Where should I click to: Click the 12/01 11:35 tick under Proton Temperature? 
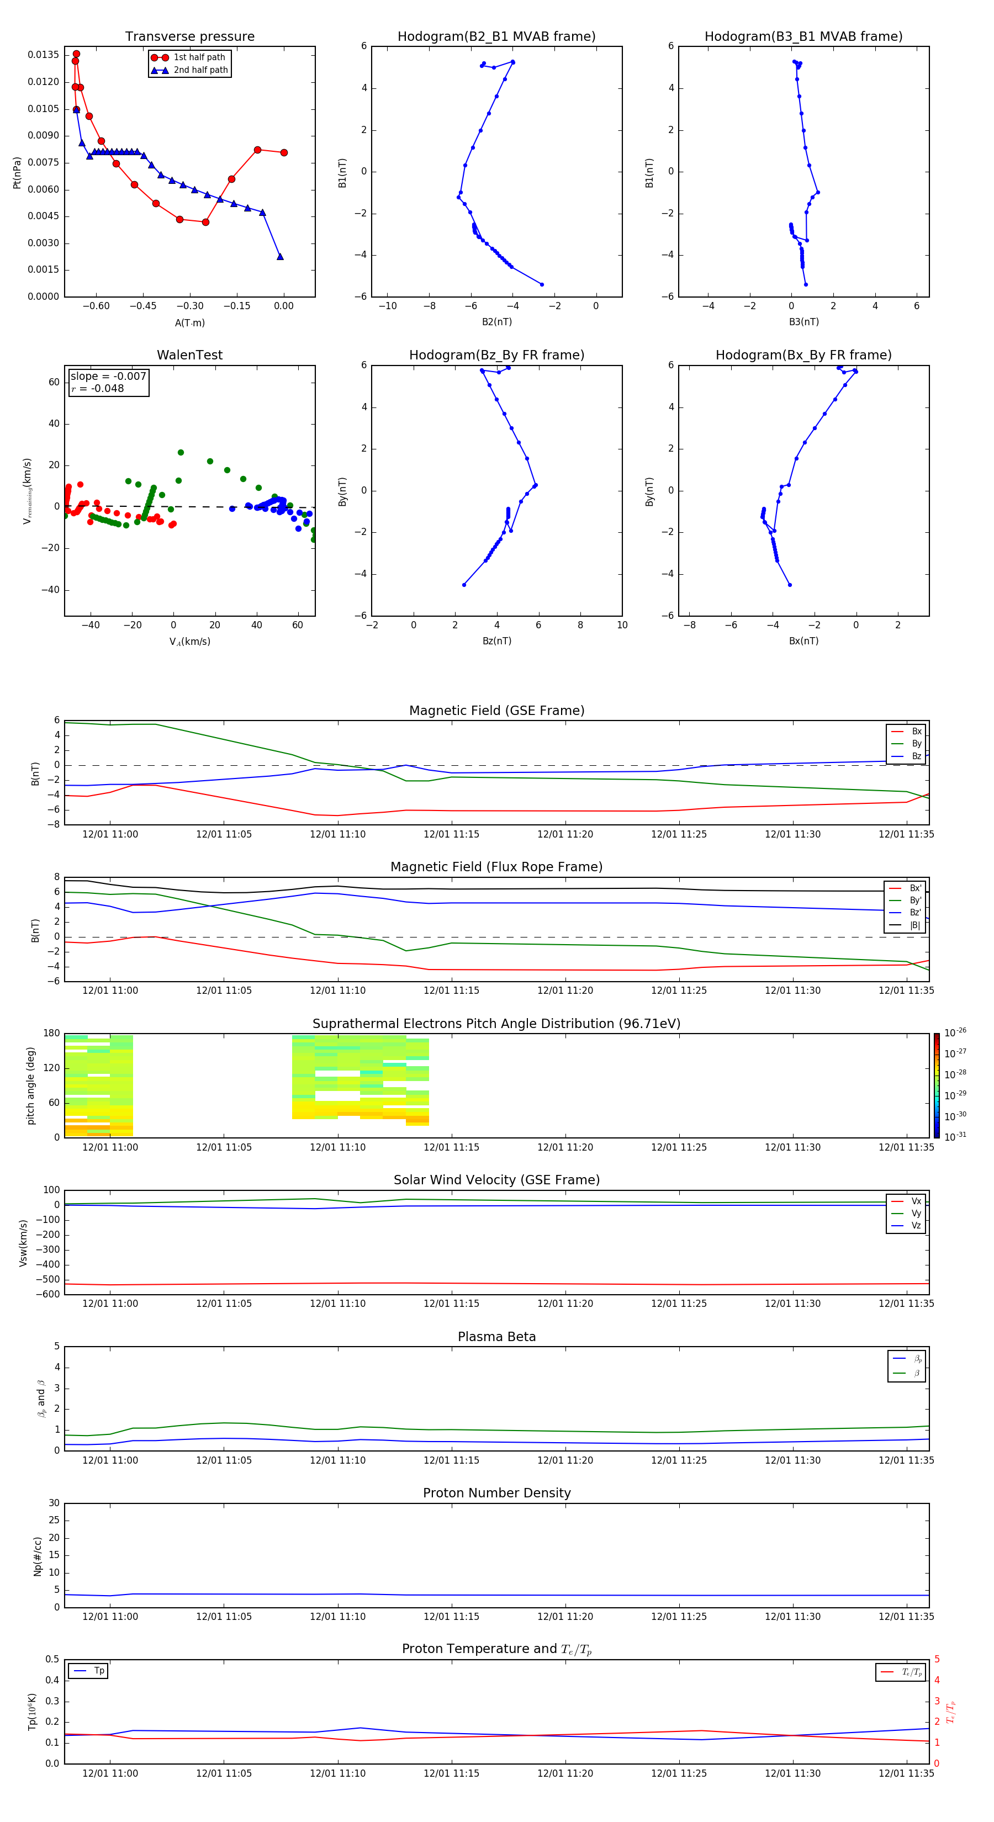click(x=906, y=1774)
